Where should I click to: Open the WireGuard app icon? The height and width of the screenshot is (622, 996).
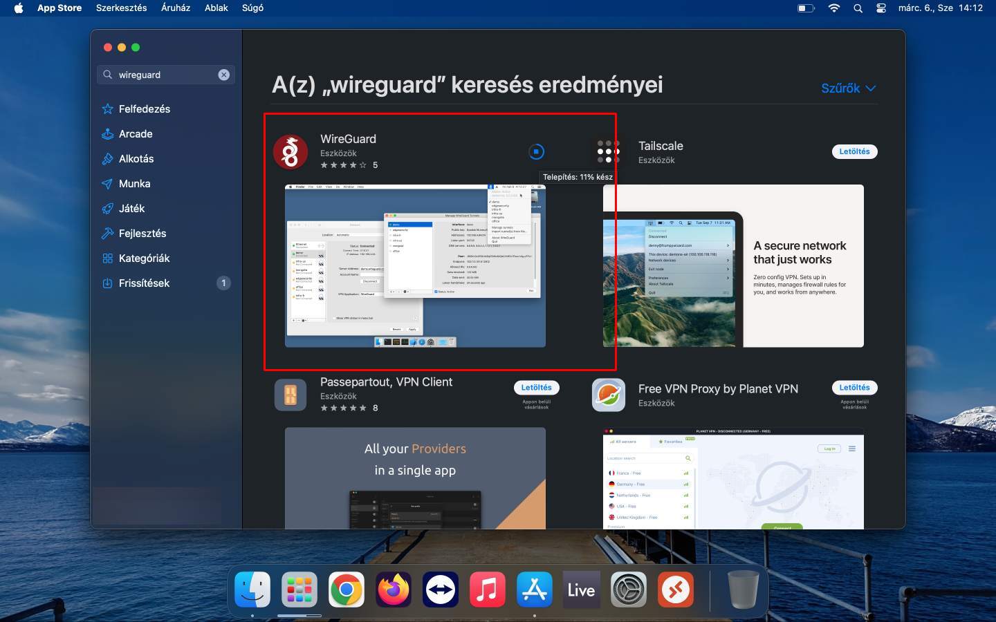point(290,152)
